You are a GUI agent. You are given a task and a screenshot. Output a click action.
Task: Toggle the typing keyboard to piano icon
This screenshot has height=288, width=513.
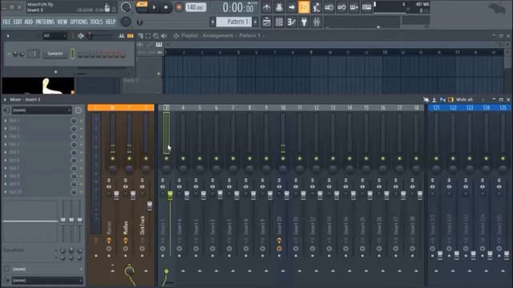point(366,7)
